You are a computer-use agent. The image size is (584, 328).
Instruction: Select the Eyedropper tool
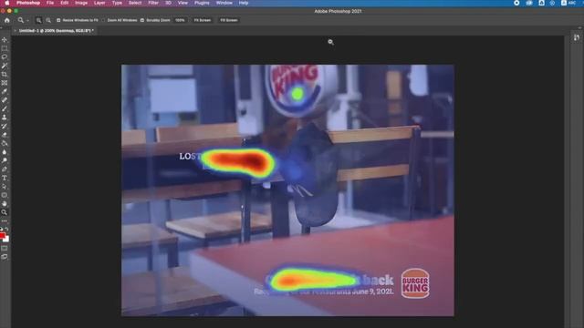coord(5,91)
